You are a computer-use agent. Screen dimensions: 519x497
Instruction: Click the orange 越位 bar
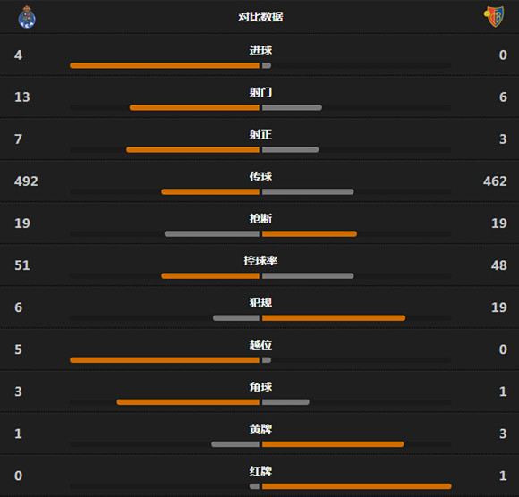165,360
